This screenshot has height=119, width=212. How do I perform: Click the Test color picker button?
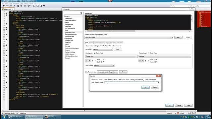coord(123,72)
